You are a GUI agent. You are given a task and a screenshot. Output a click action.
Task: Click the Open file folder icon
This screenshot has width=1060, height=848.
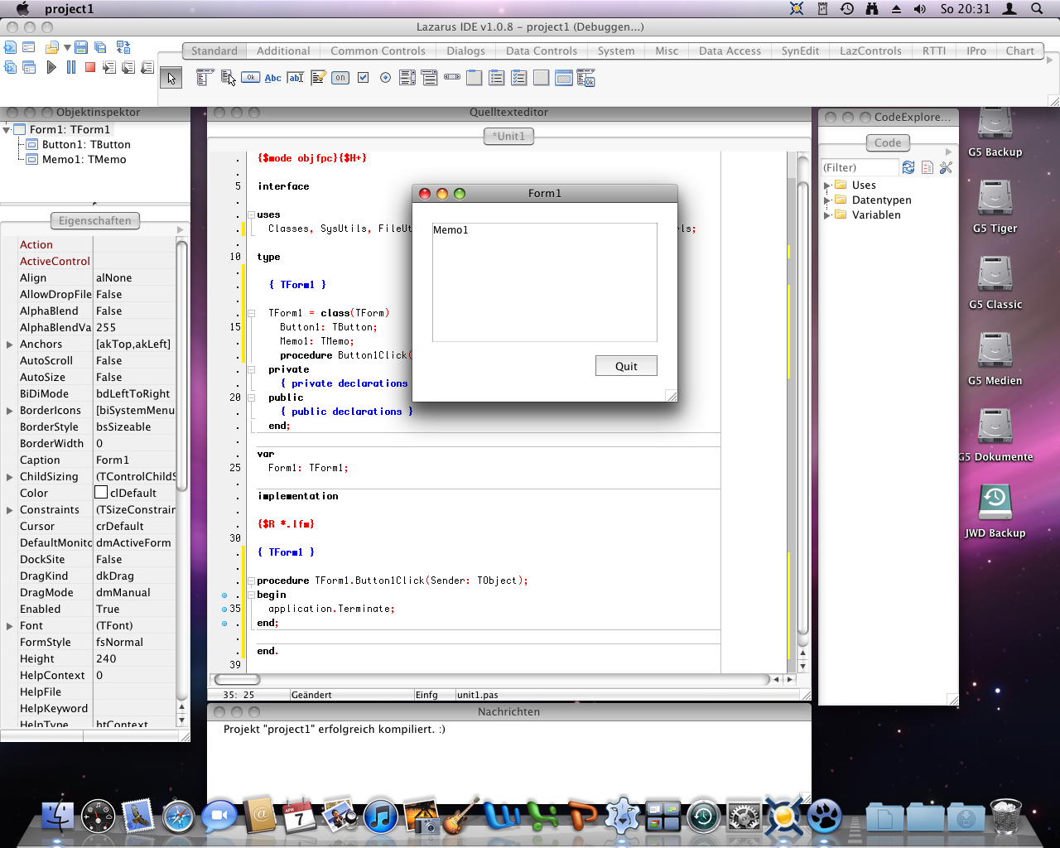point(52,47)
